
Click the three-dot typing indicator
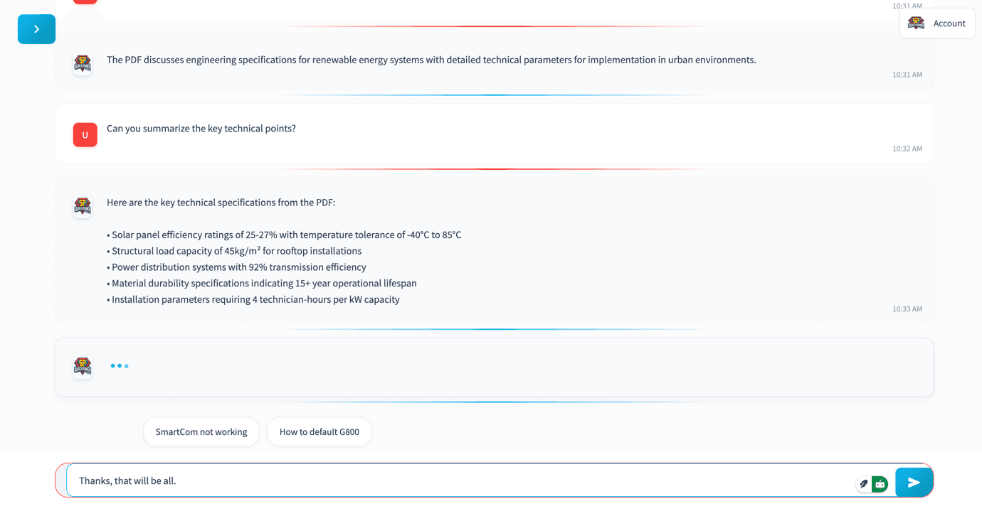point(119,366)
